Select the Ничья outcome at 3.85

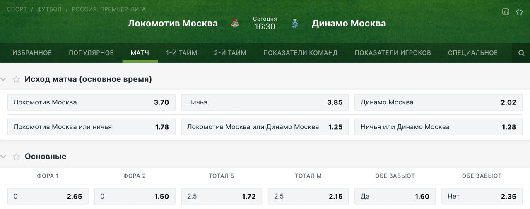(x=265, y=102)
